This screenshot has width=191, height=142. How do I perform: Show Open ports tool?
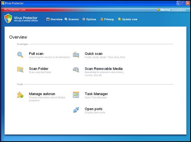[x=94, y=109]
